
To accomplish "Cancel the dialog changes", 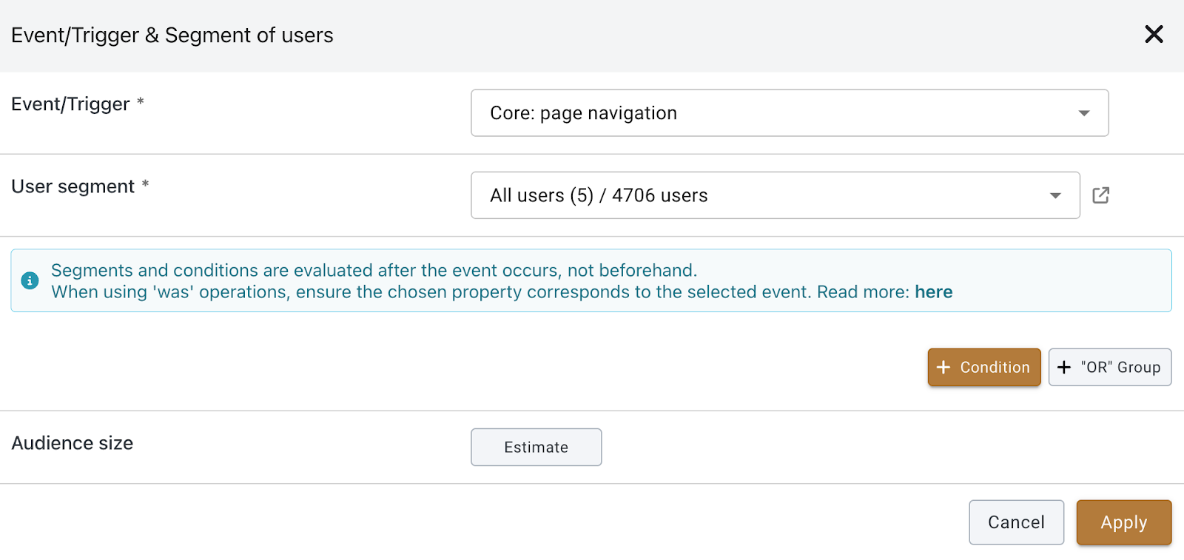I will pos(1016,522).
